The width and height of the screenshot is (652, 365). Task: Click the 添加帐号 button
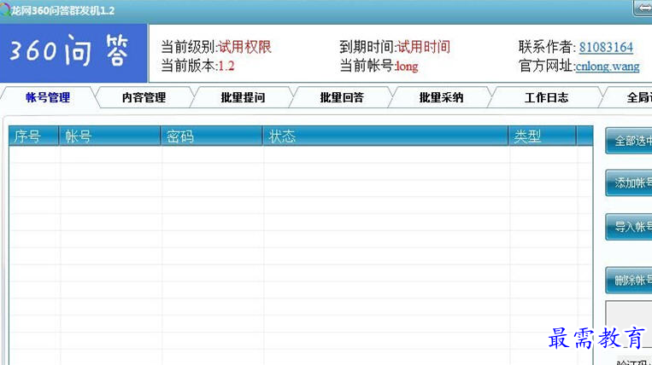point(629,182)
